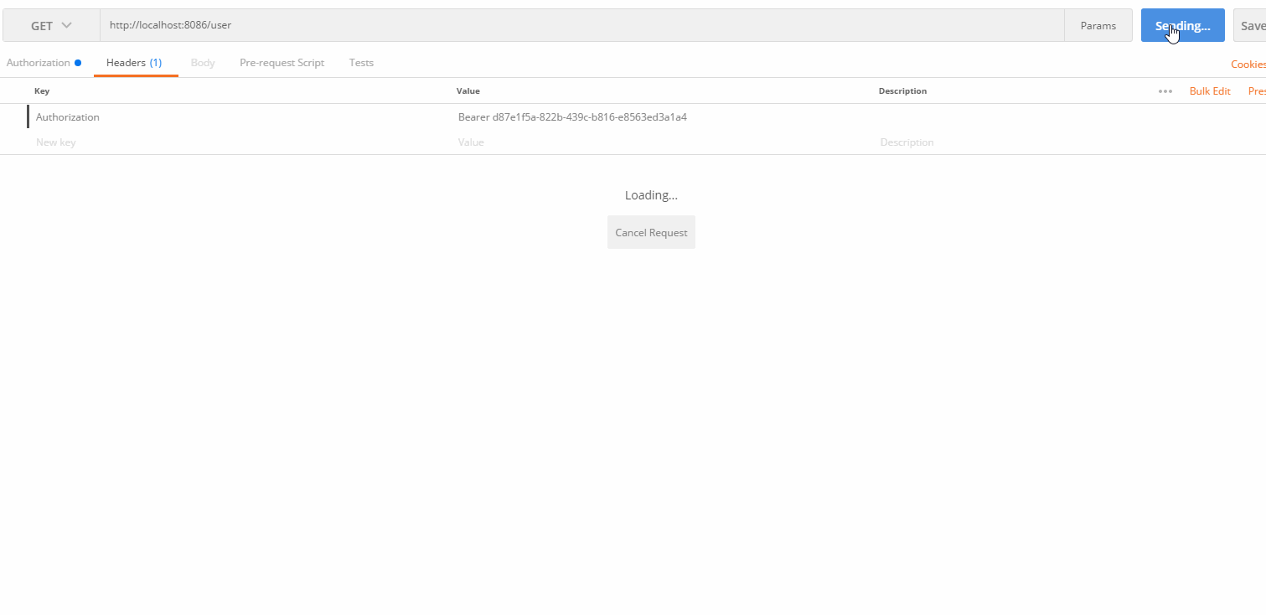Cancel the running request
Image resolution: width=1266 pixels, height=615 pixels.
point(651,232)
